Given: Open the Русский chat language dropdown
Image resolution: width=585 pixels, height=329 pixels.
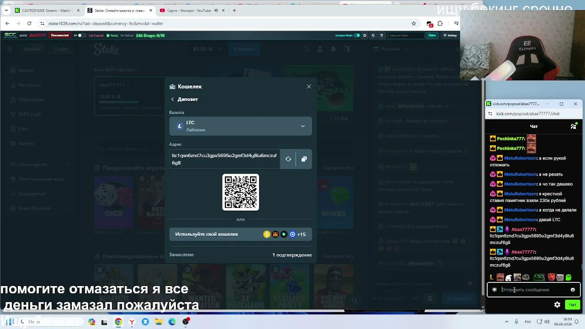Looking at the screenshot, I should [x=391, y=49].
